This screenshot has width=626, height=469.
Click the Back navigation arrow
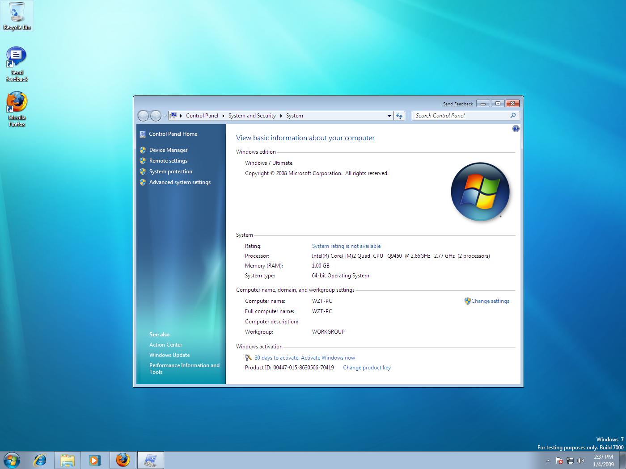[x=143, y=116]
